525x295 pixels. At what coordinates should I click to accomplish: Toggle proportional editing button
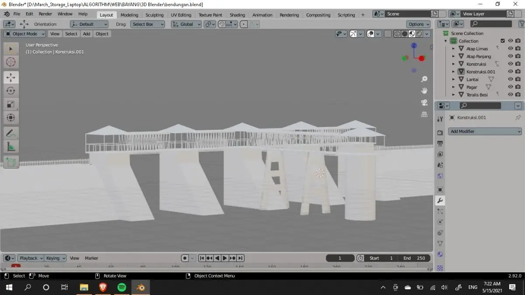[x=244, y=24]
